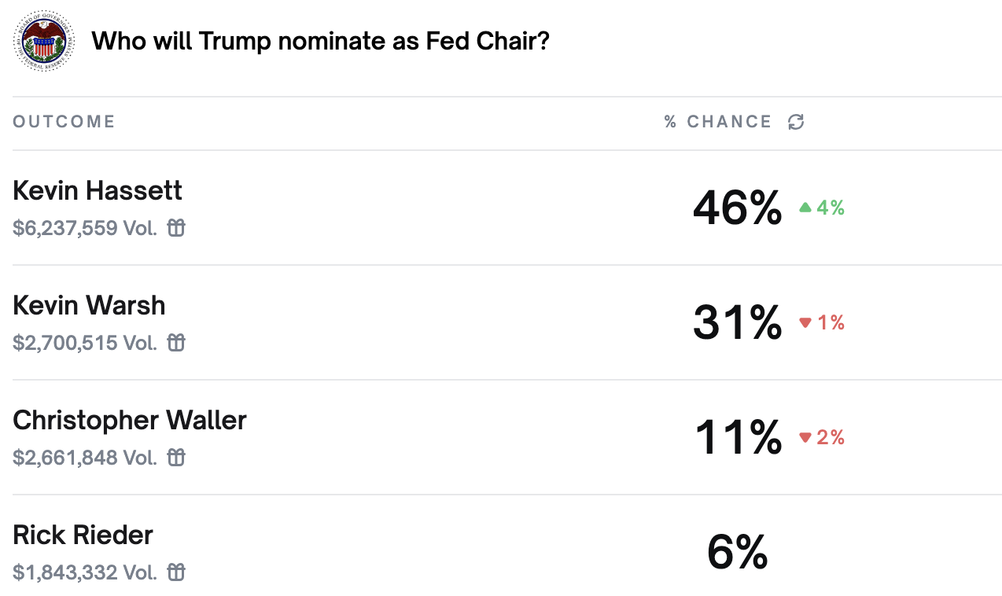Image resolution: width=1002 pixels, height=596 pixels.
Task: Click the % CHANCE column header
Action: pyautogui.click(x=718, y=122)
